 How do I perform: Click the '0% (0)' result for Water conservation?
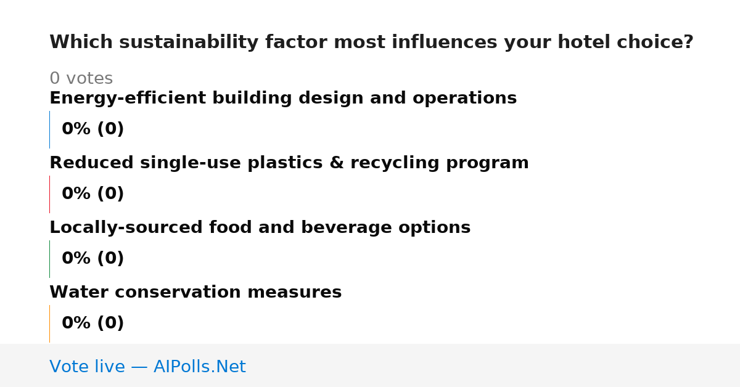point(93,324)
